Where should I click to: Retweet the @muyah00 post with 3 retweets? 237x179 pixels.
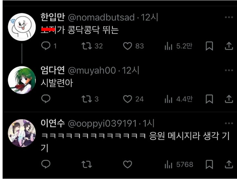click(x=87, y=99)
